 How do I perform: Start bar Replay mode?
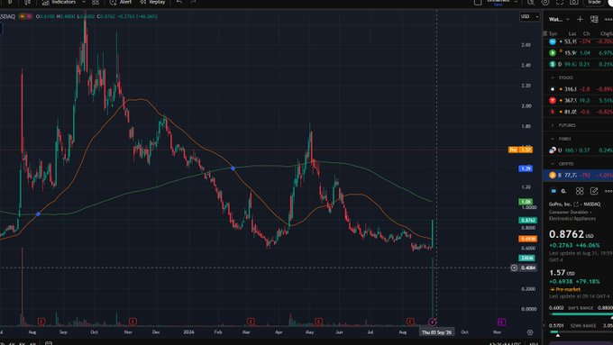153,3
